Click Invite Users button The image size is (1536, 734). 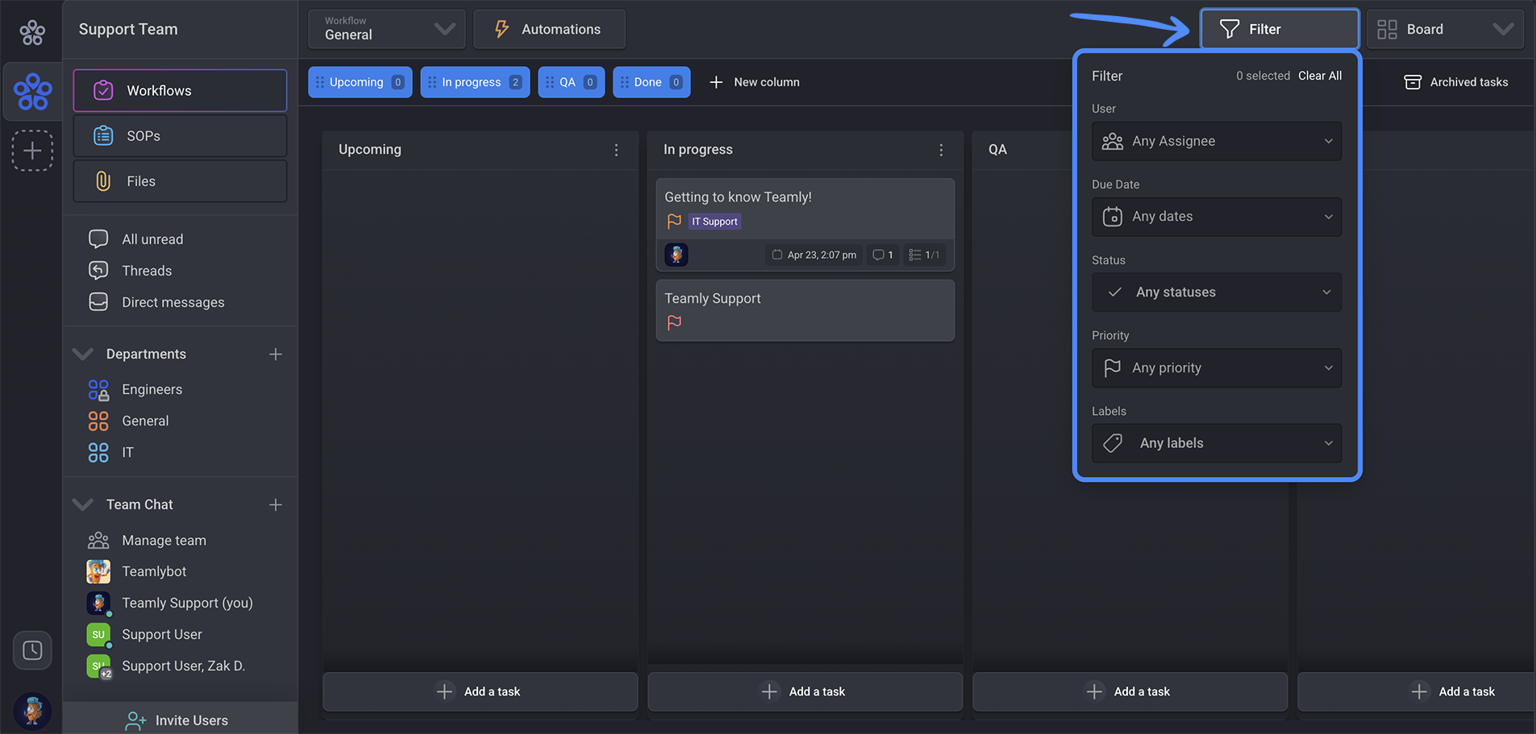point(180,719)
